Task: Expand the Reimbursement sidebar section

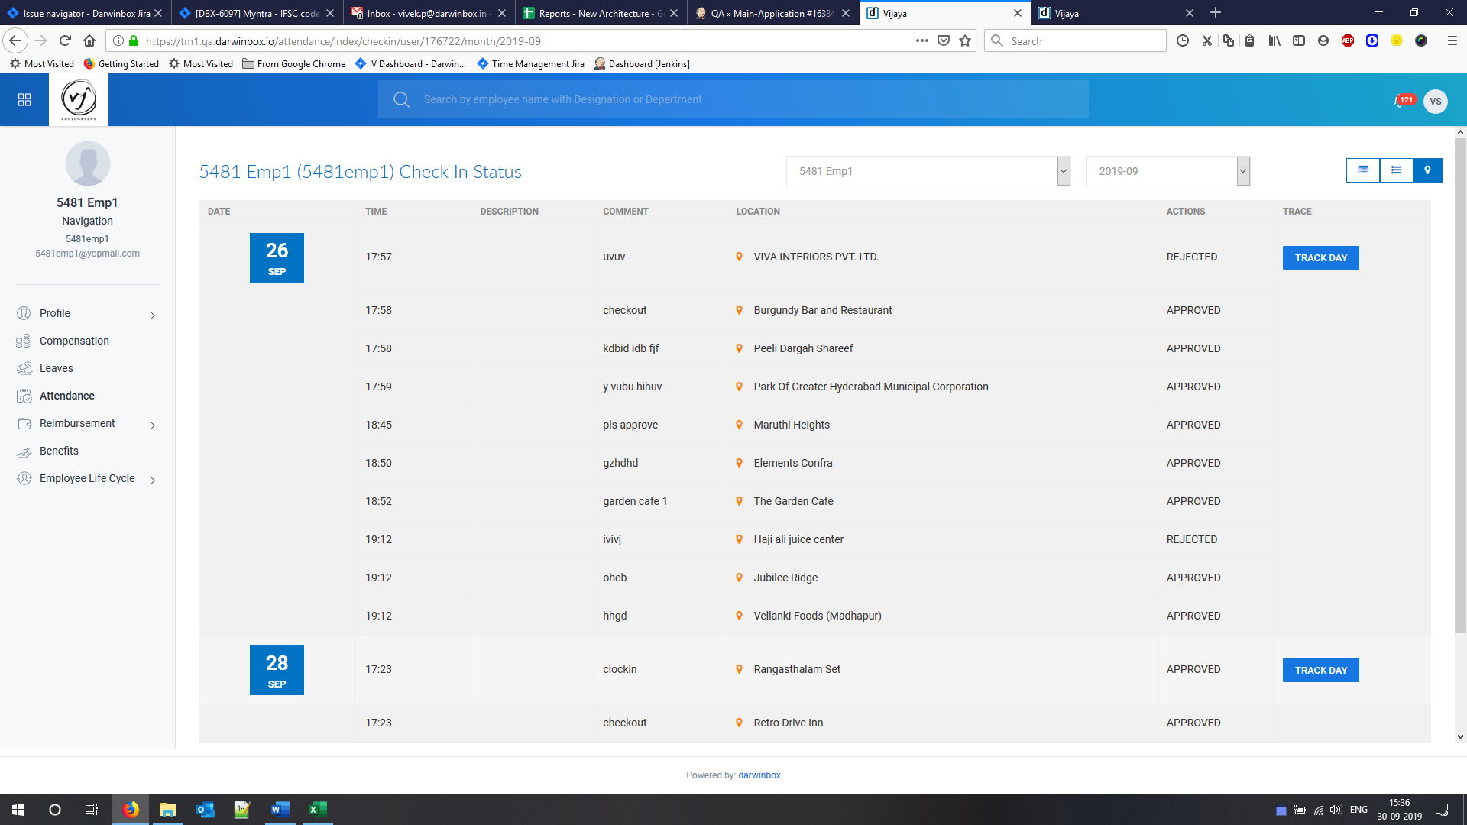Action: pyautogui.click(x=153, y=425)
